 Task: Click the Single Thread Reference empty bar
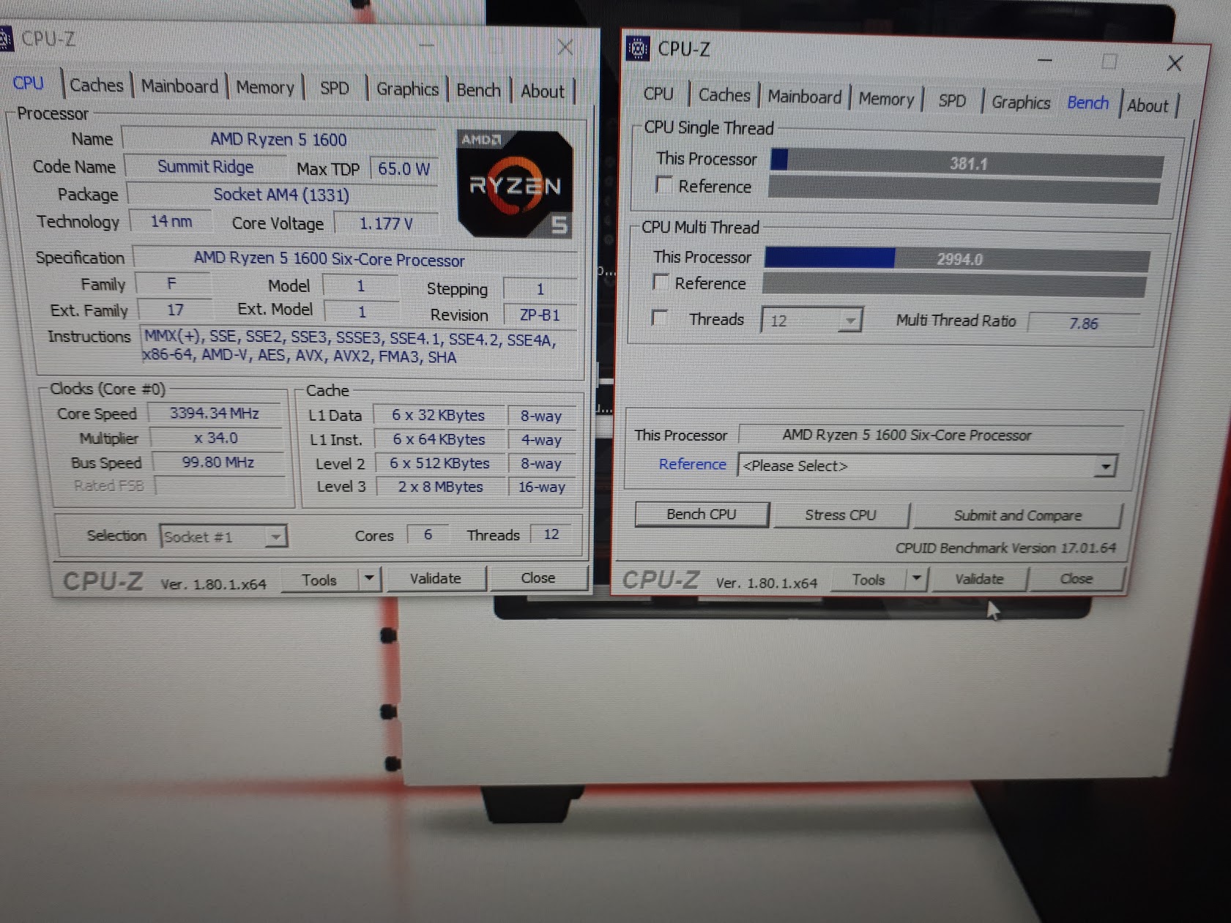(964, 191)
